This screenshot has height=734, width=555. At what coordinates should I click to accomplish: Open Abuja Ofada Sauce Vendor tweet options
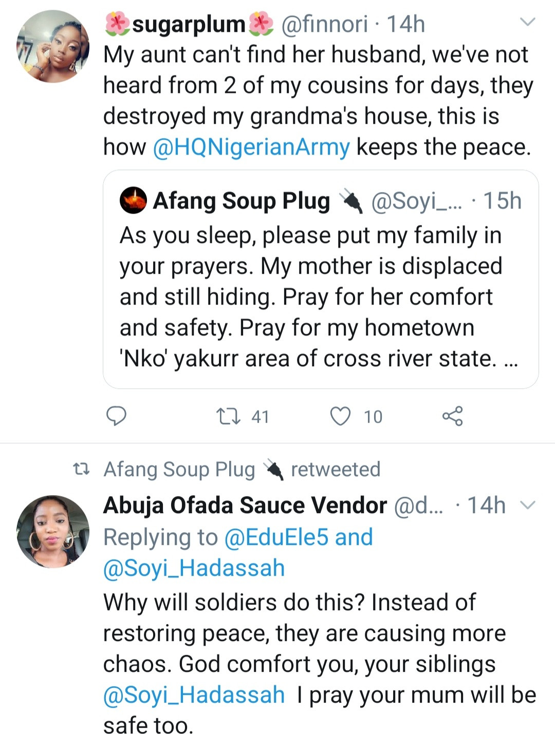point(528,505)
